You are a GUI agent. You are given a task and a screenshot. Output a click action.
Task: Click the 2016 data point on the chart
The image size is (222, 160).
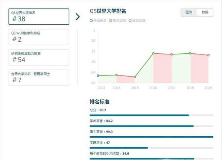pyautogui.click(x=154, y=53)
